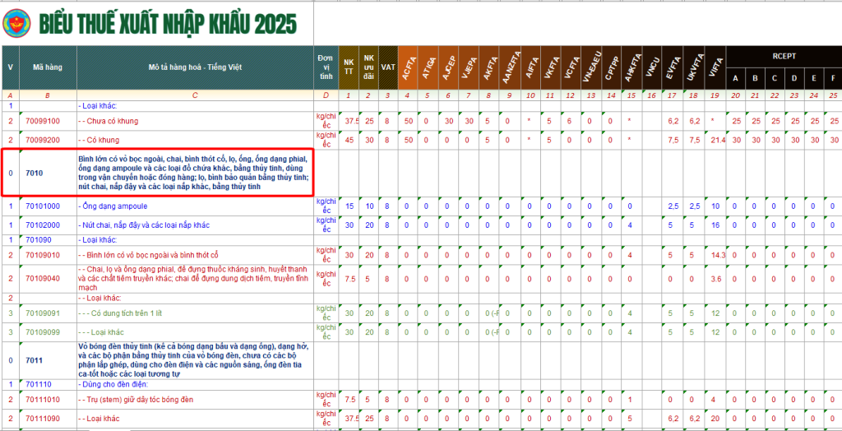Click the code 70101000 cell

tap(45, 206)
